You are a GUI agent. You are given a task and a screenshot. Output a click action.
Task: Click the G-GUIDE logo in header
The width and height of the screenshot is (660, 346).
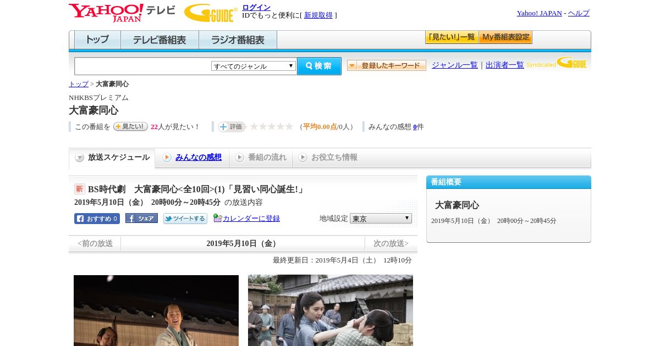point(211,13)
